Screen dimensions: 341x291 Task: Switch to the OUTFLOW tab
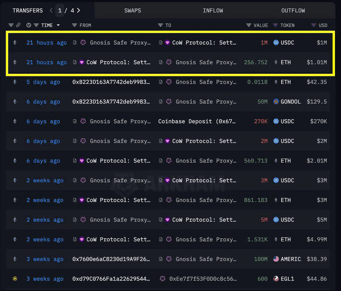click(293, 11)
